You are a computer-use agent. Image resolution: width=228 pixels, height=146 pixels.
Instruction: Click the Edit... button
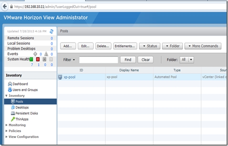(85, 46)
